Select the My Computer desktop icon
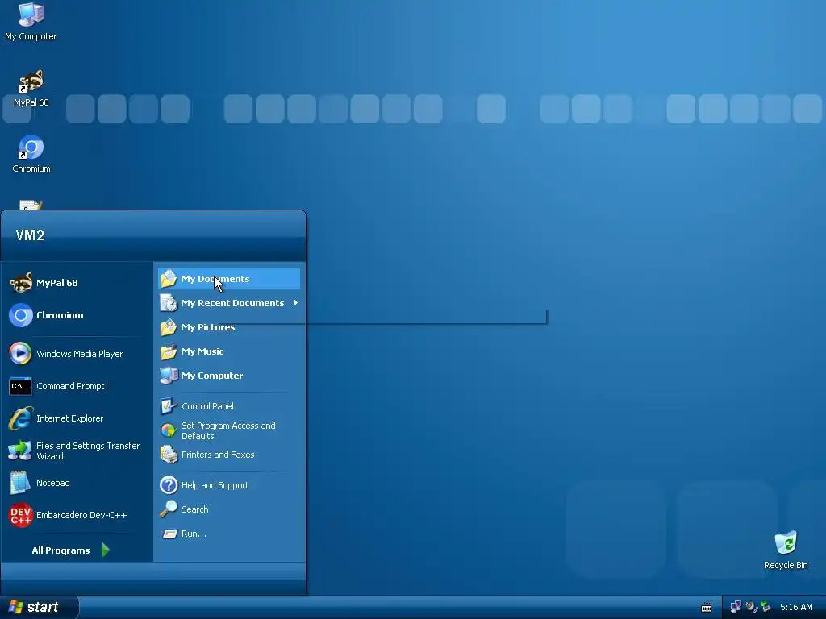826x619 pixels. [31, 22]
